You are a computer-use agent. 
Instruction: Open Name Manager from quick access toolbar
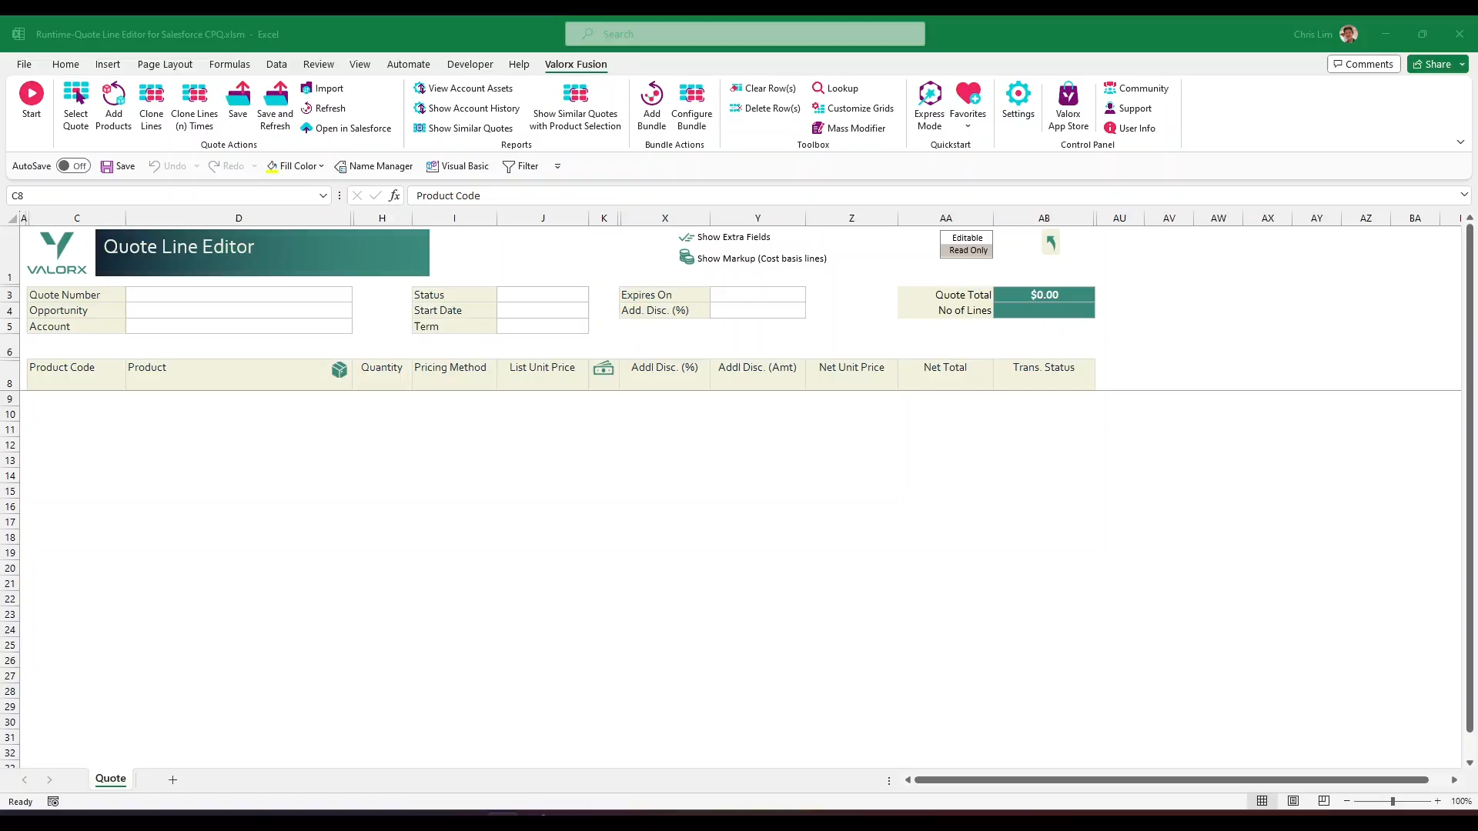click(373, 166)
